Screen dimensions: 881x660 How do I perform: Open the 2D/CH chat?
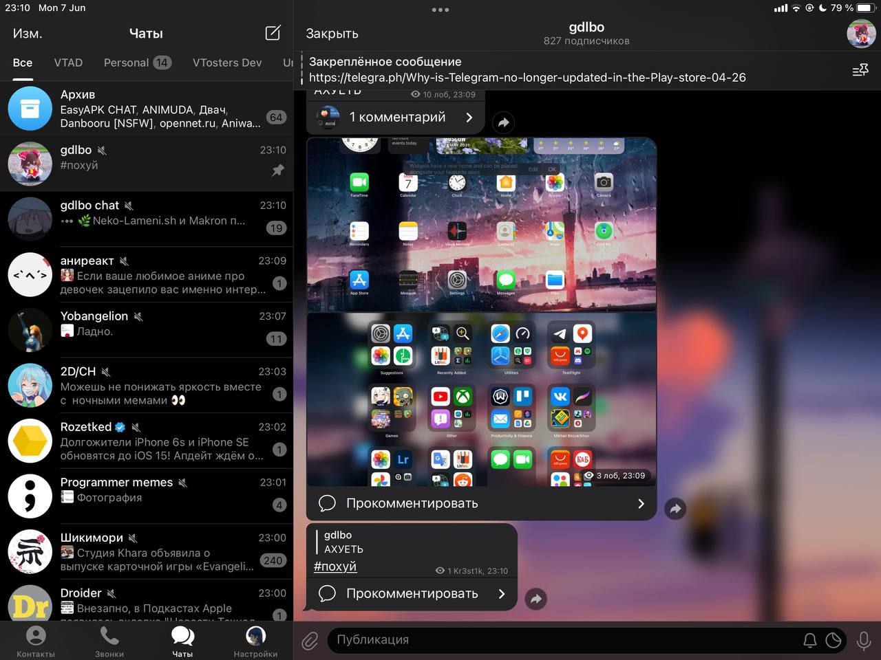point(147,385)
